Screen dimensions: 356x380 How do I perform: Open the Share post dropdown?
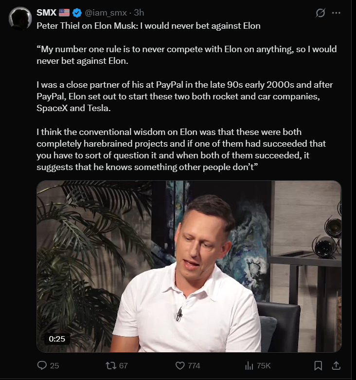[336, 365]
